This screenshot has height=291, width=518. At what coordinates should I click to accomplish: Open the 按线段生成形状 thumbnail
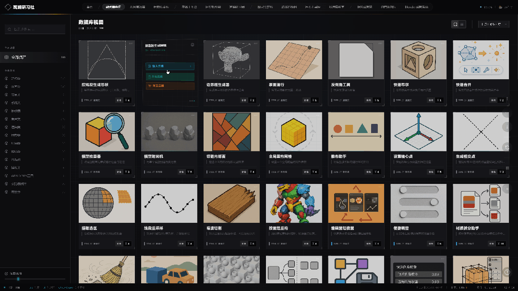(x=107, y=60)
